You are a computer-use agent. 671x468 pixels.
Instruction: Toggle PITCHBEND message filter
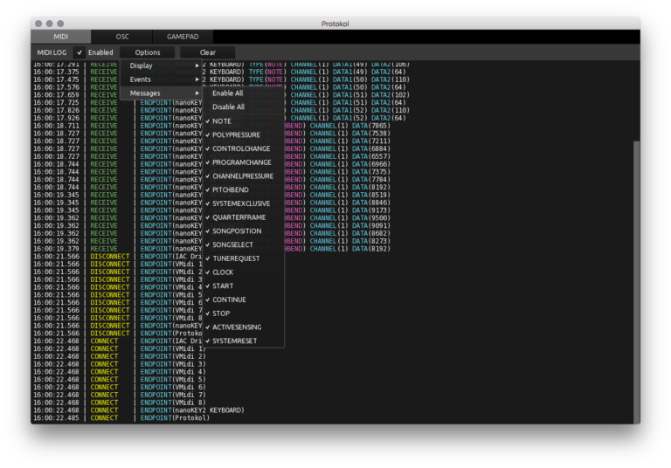[x=243, y=189]
